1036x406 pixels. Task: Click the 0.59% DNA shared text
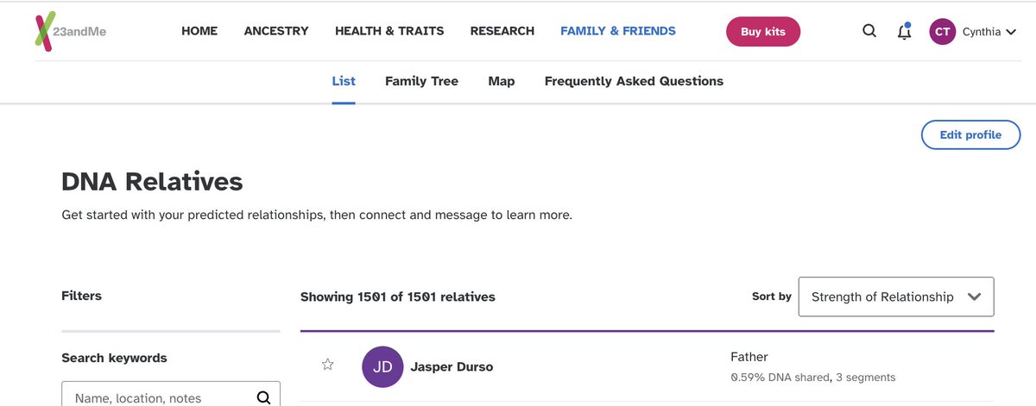(780, 378)
